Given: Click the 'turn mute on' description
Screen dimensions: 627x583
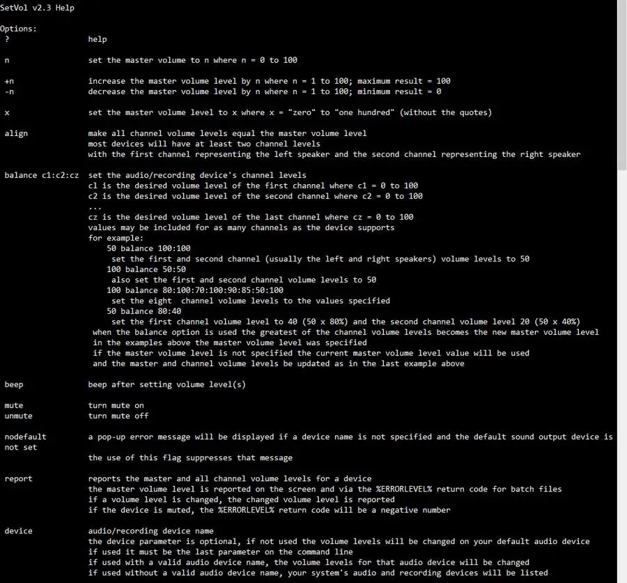Looking at the screenshot, I should (116, 405).
